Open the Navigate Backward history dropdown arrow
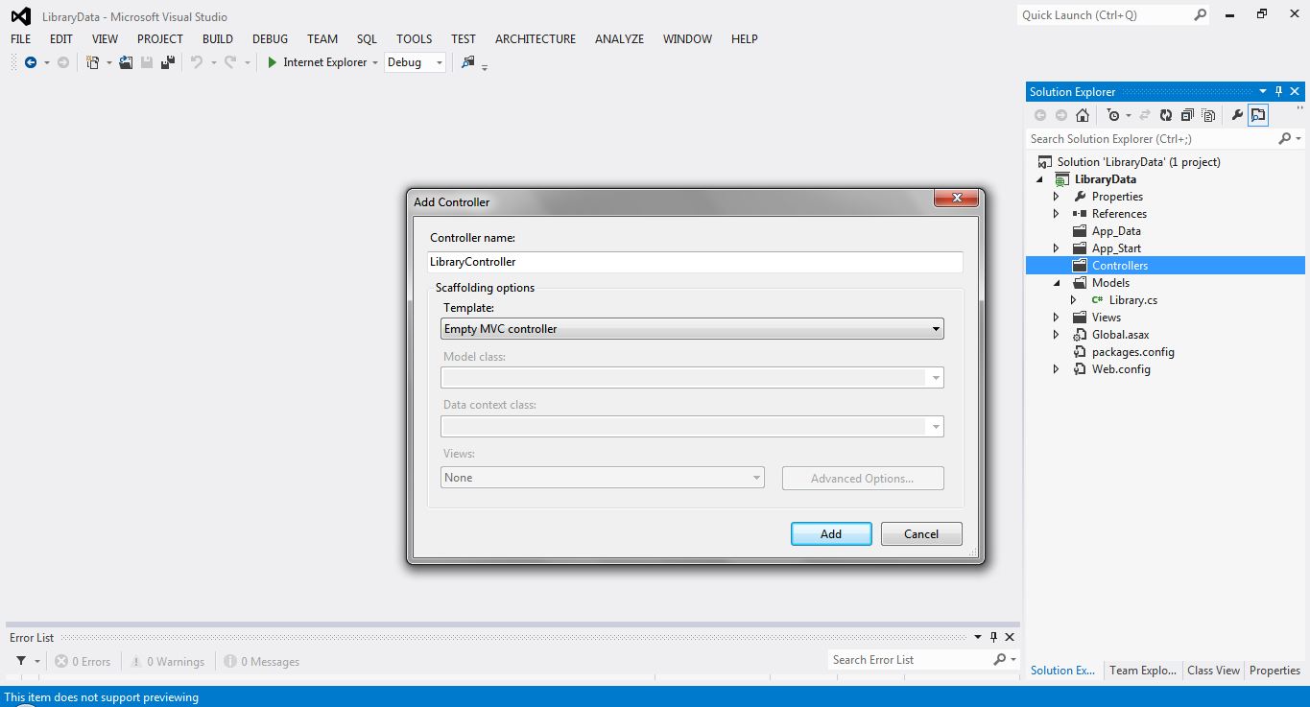Viewport: 1310px width, 707px height. (46, 63)
